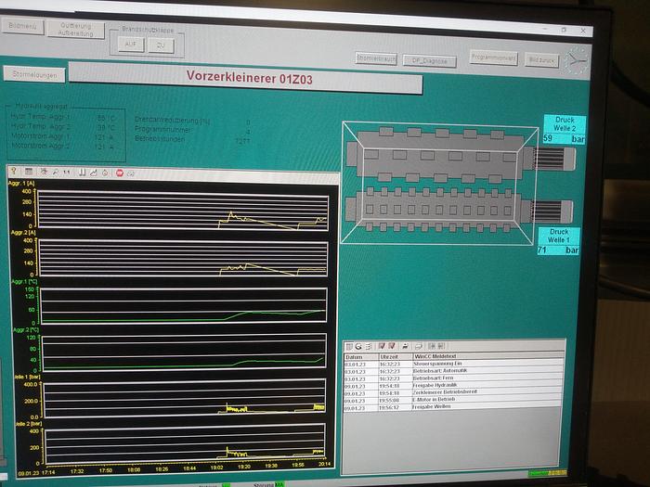Click the Stromverbrauch button

pyautogui.click(x=376, y=58)
